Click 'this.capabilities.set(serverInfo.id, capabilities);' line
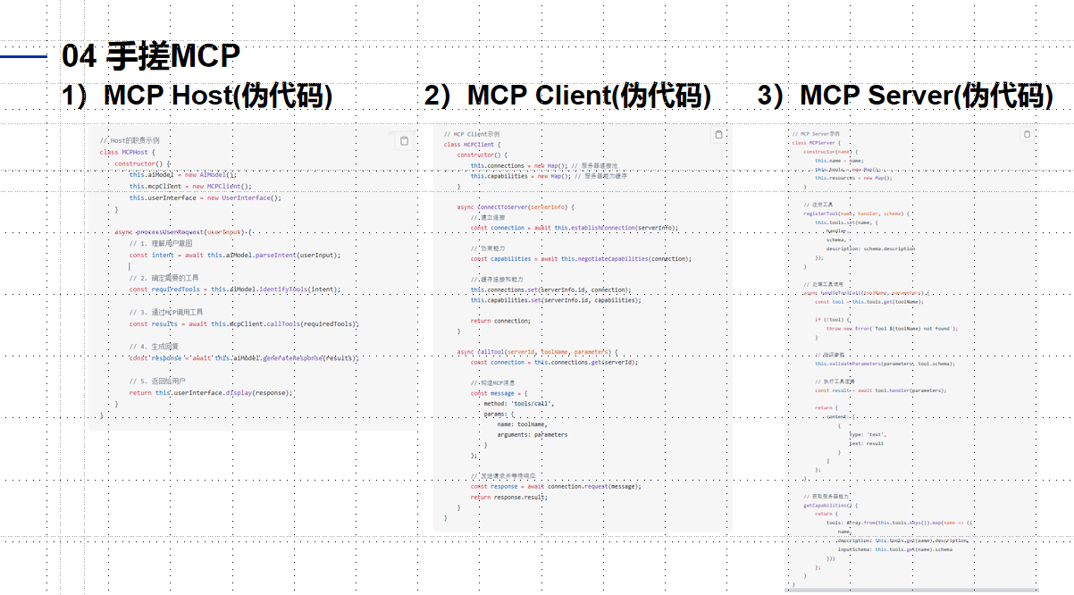The image size is (1074, 595). (556, 300)
